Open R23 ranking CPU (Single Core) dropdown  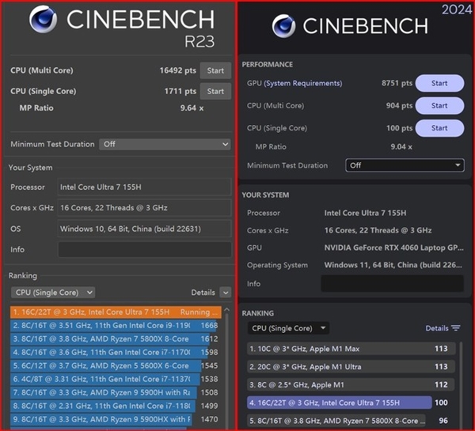point(54,293)
